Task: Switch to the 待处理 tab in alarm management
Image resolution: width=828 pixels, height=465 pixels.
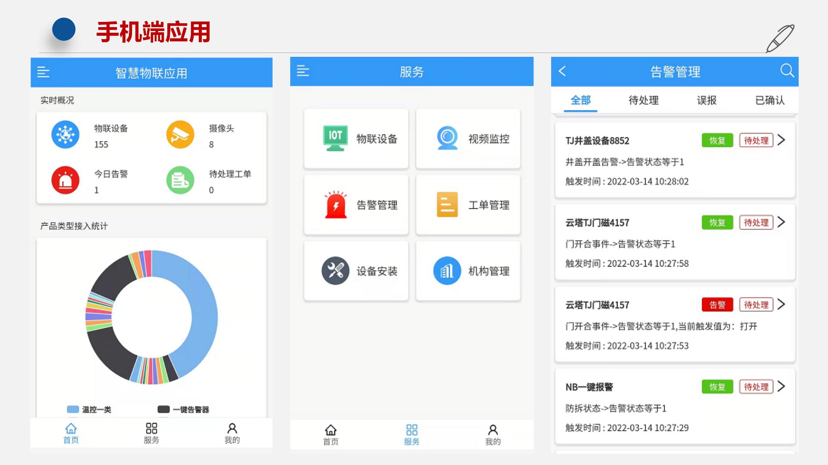Action: [643, 100]
